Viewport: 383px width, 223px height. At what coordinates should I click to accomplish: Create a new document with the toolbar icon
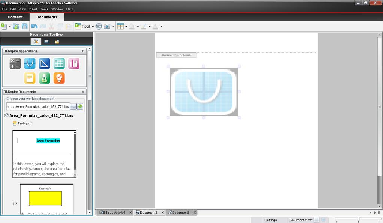(4, 26)
